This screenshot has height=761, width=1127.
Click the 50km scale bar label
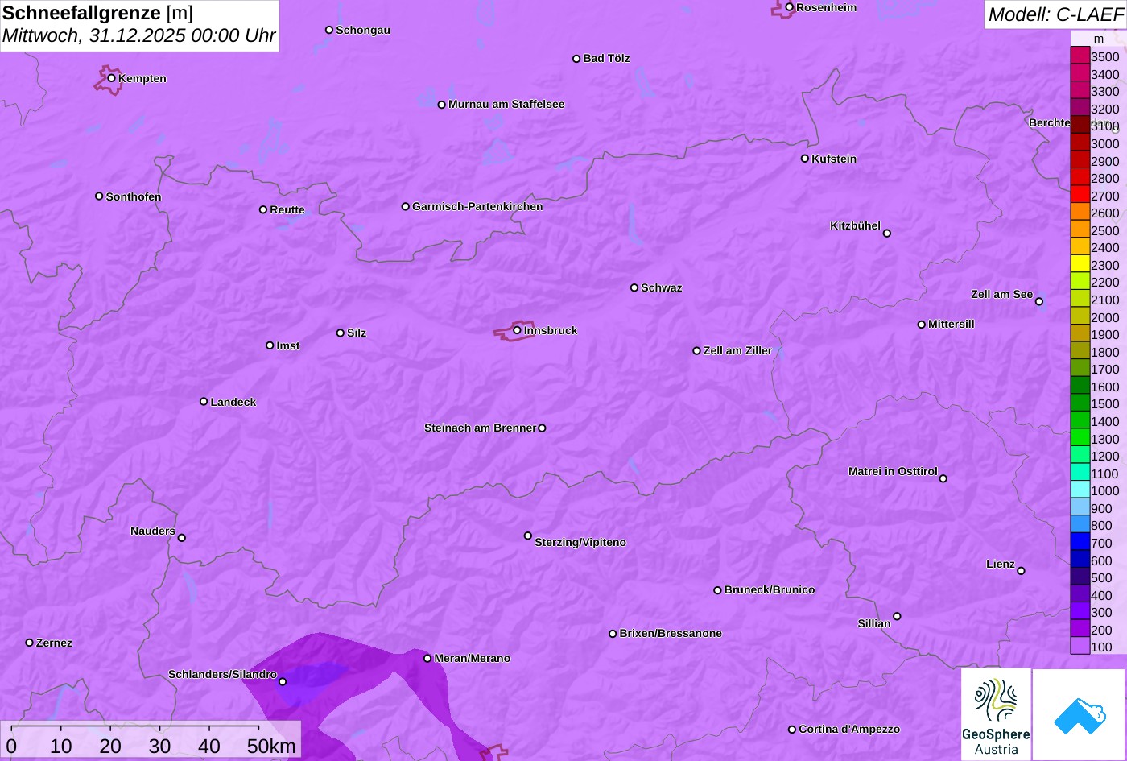click(271, 747)
